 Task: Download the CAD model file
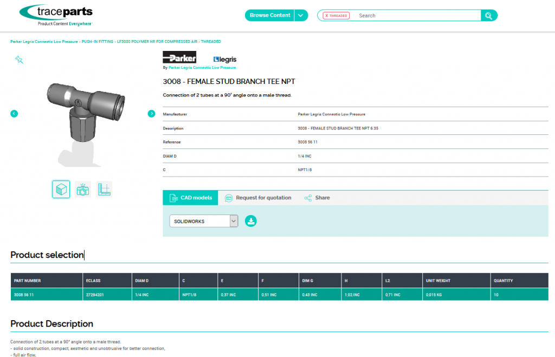click(x=250, y=221)
